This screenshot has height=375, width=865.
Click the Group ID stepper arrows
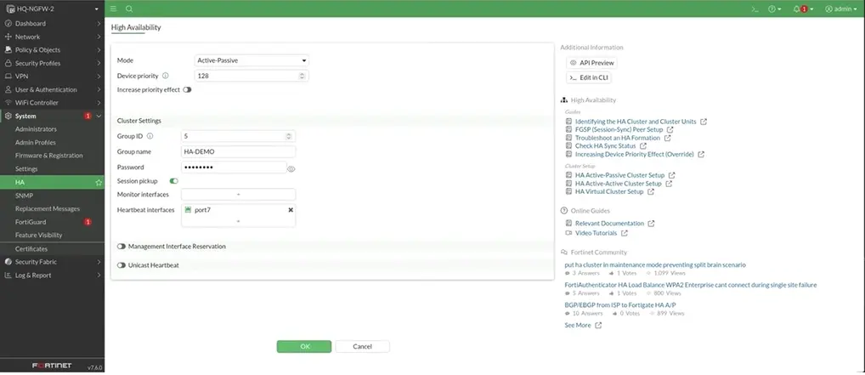point(289,136)
